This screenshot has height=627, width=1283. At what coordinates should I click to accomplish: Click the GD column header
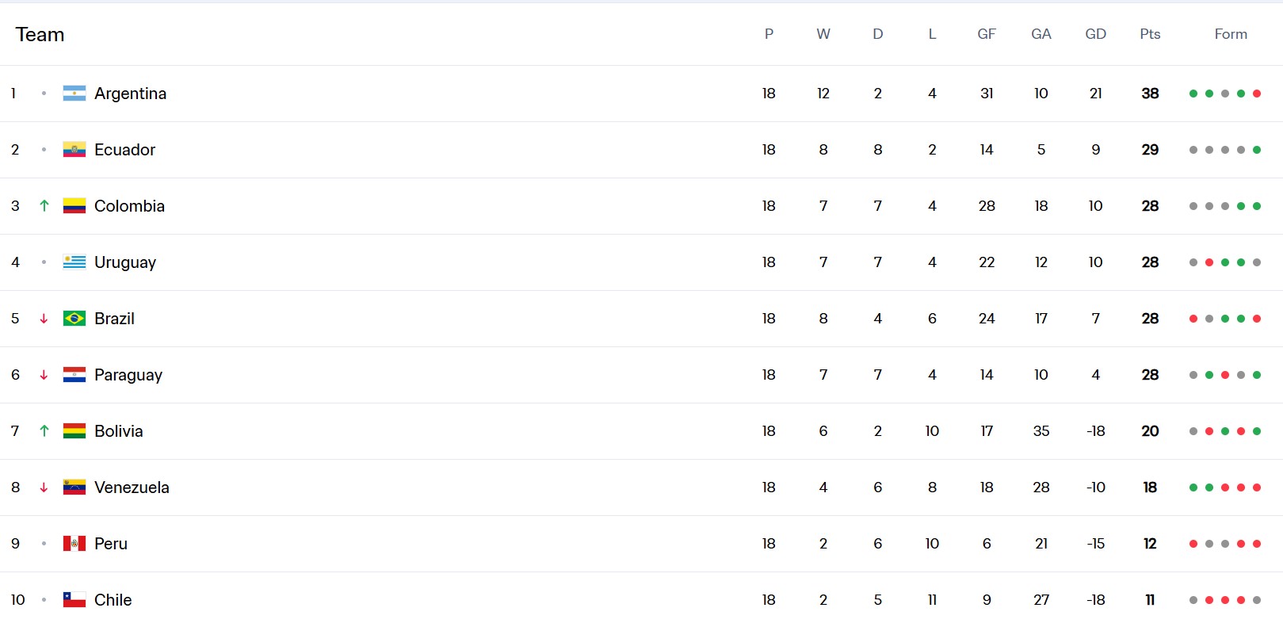[x=1095, y=34]
